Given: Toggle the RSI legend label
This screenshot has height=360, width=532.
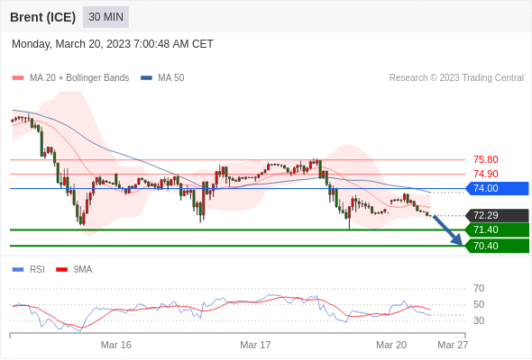Looking at the screenshot, I should pos(37,270).
